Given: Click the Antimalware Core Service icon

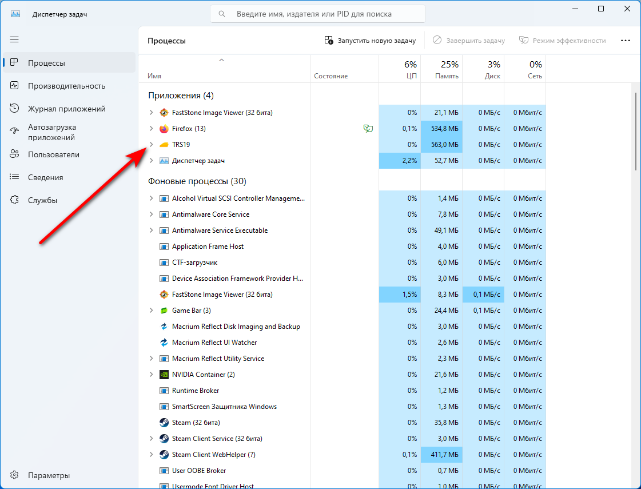Looking at the screenshot, I should pyautogui.click(x=164, y=214).
